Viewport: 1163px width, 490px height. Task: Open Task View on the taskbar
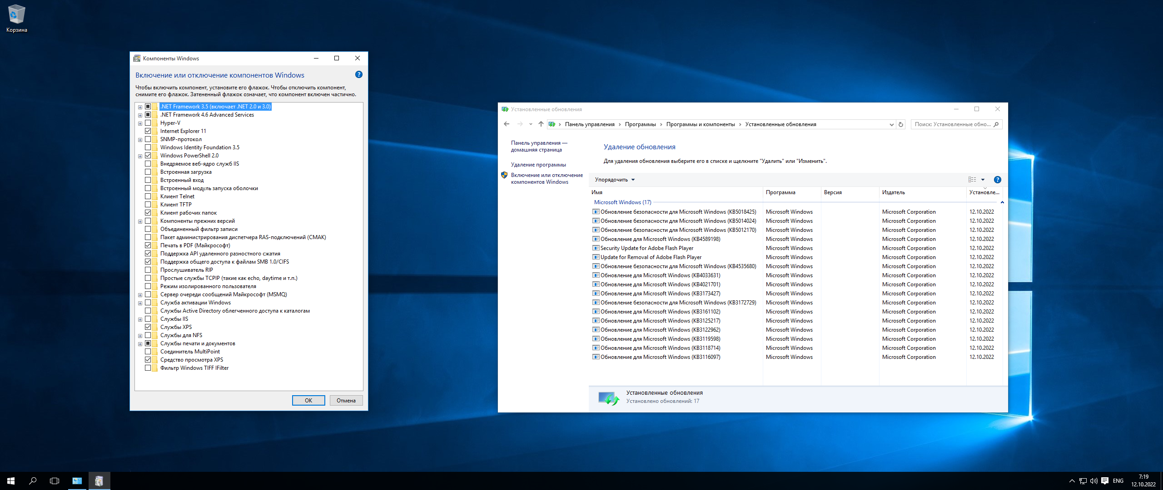[55, 481]
